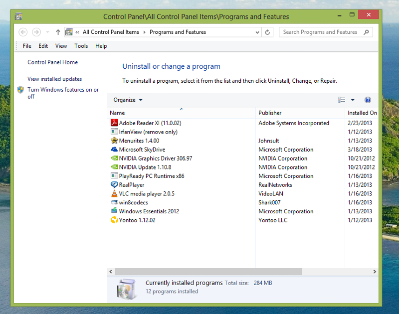The image size is (399, 314).
Task: Go back with the Back arrow
Action: pos(23,32)
